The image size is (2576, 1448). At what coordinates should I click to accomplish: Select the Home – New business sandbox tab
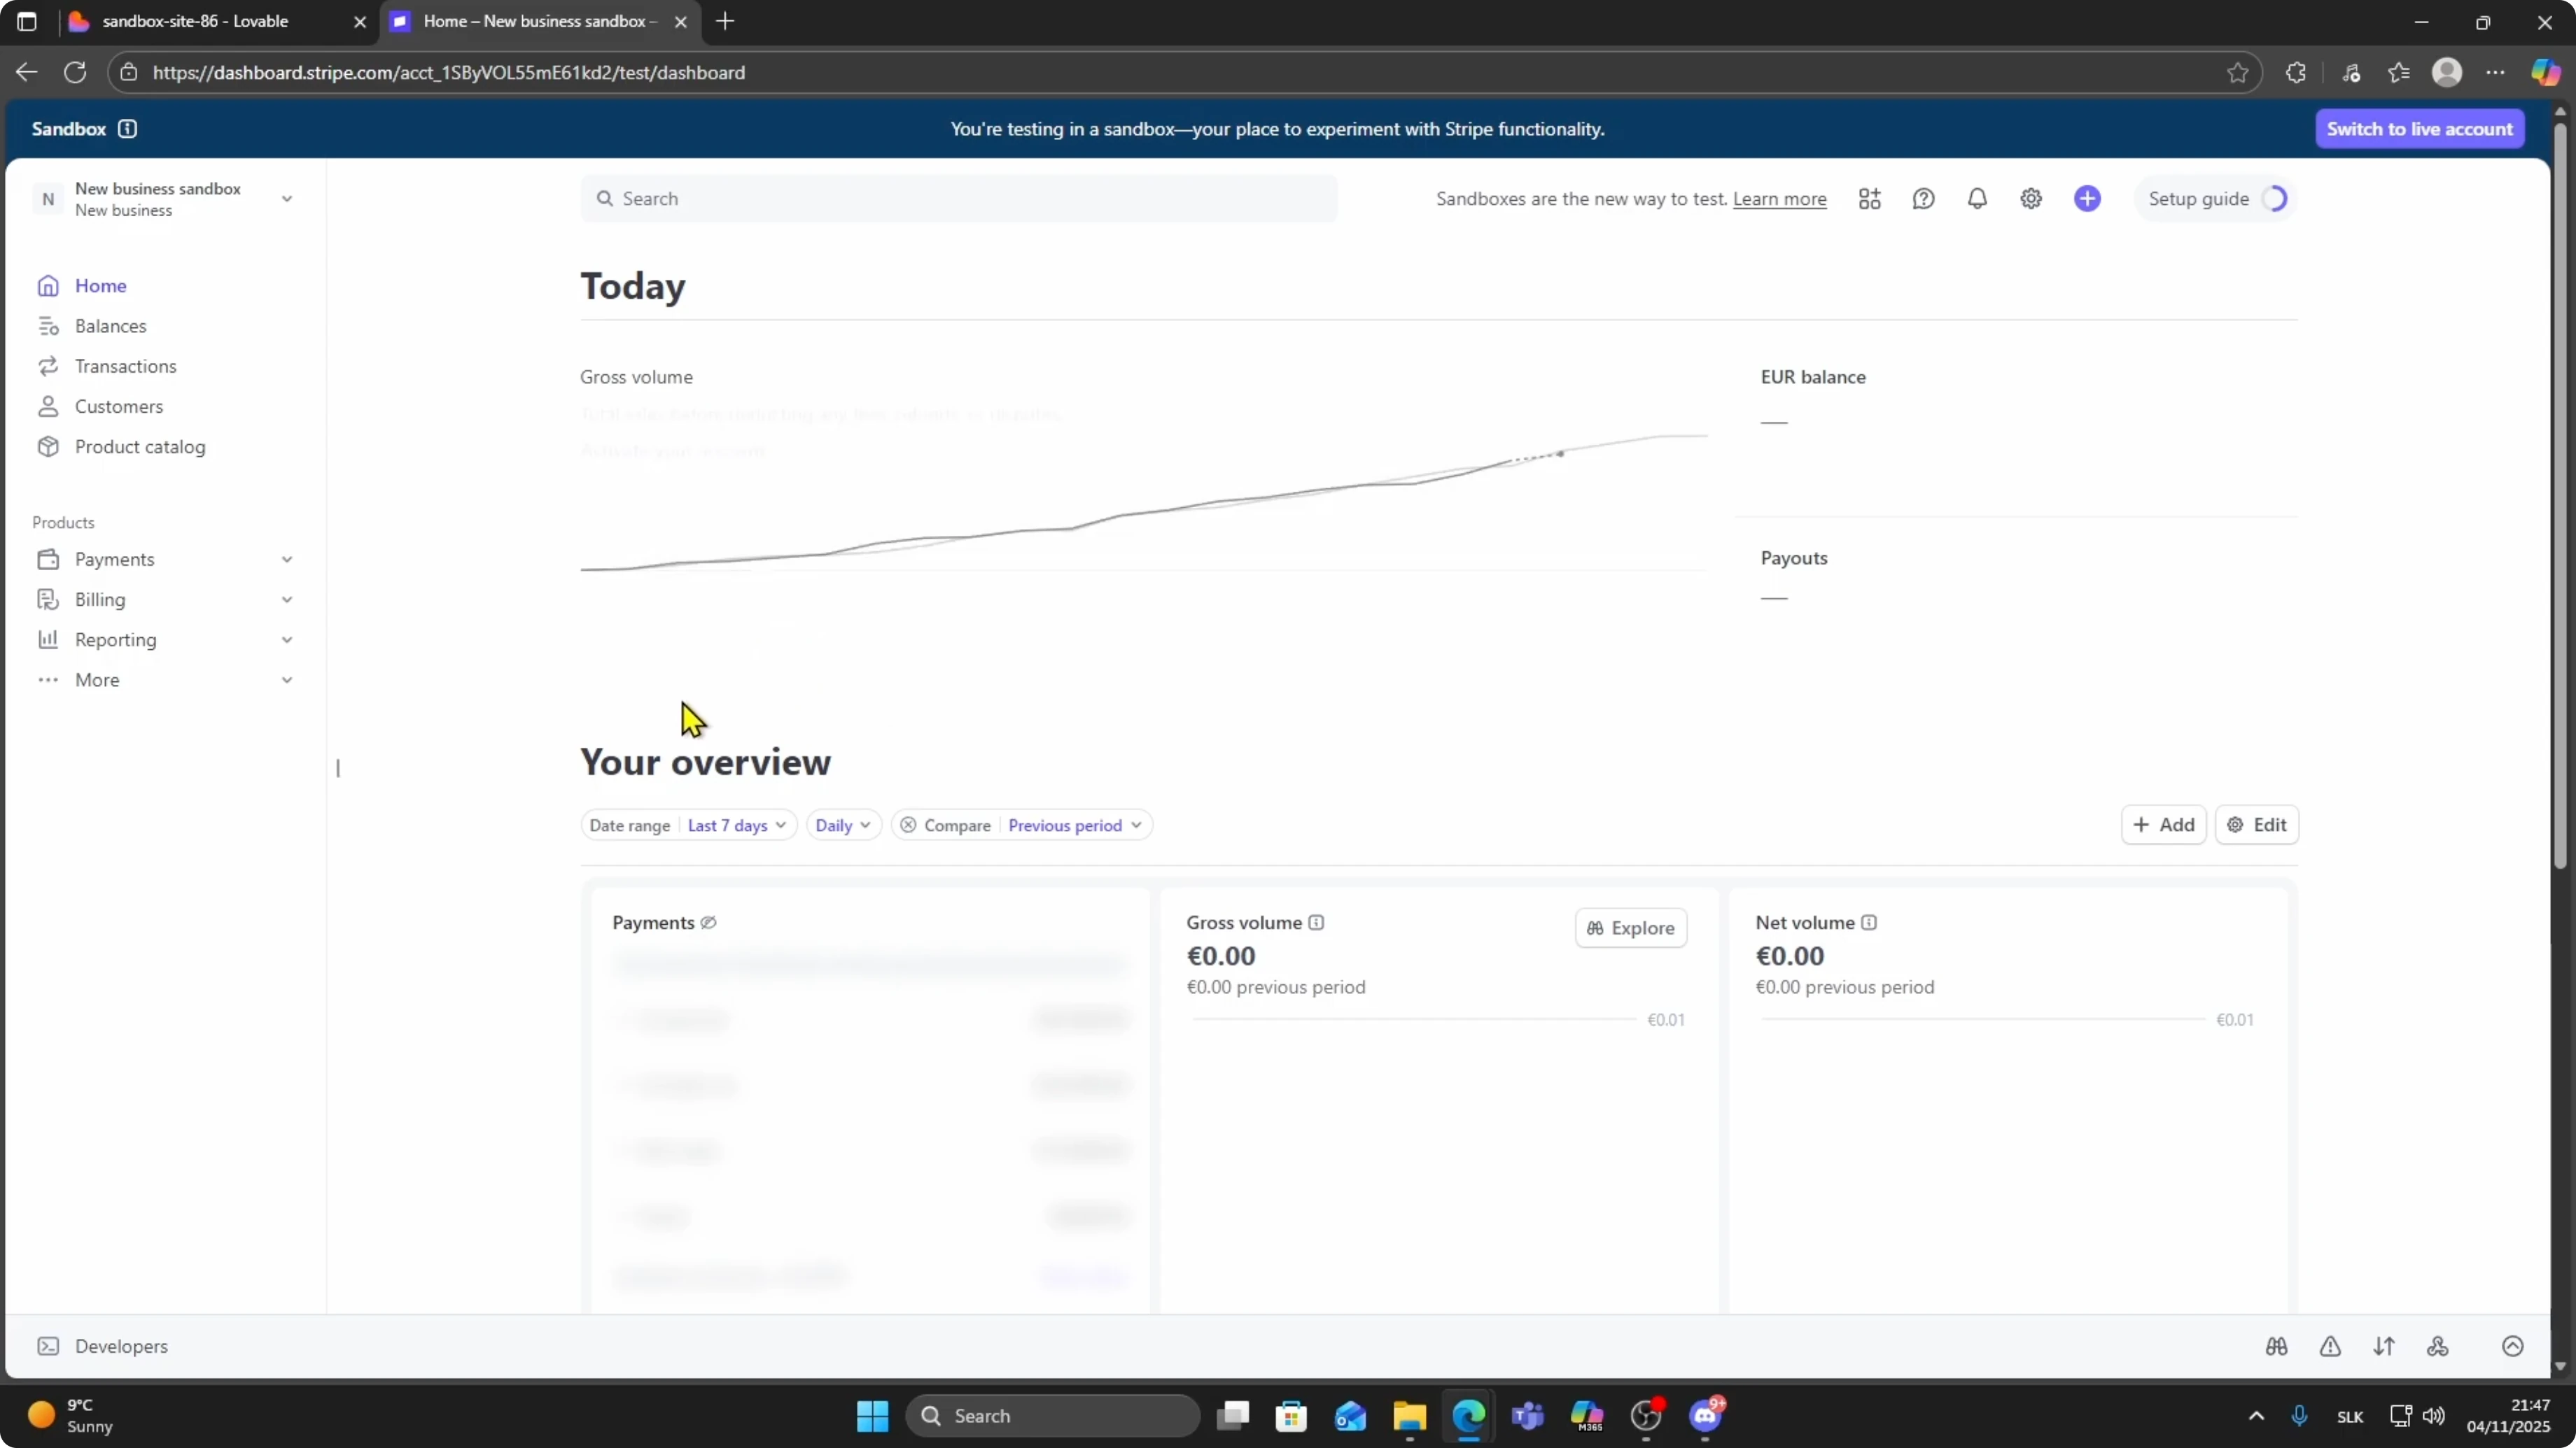[x=540, y=21]
